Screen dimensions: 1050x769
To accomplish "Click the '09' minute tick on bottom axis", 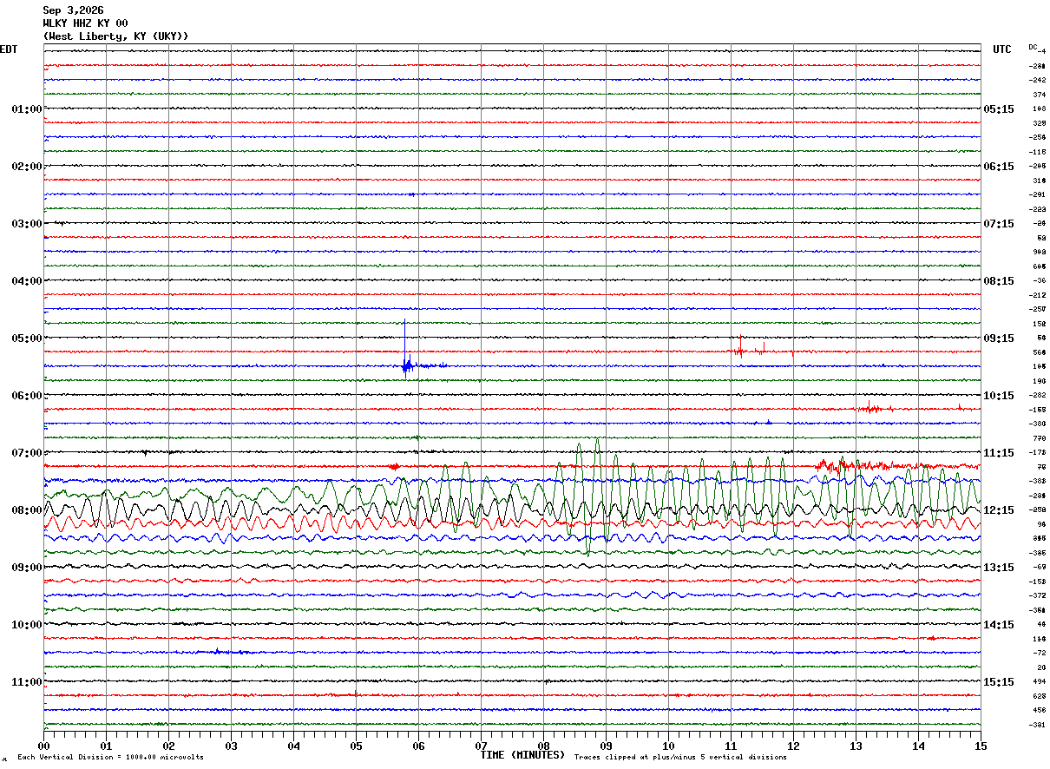I will tap(606, 746).
